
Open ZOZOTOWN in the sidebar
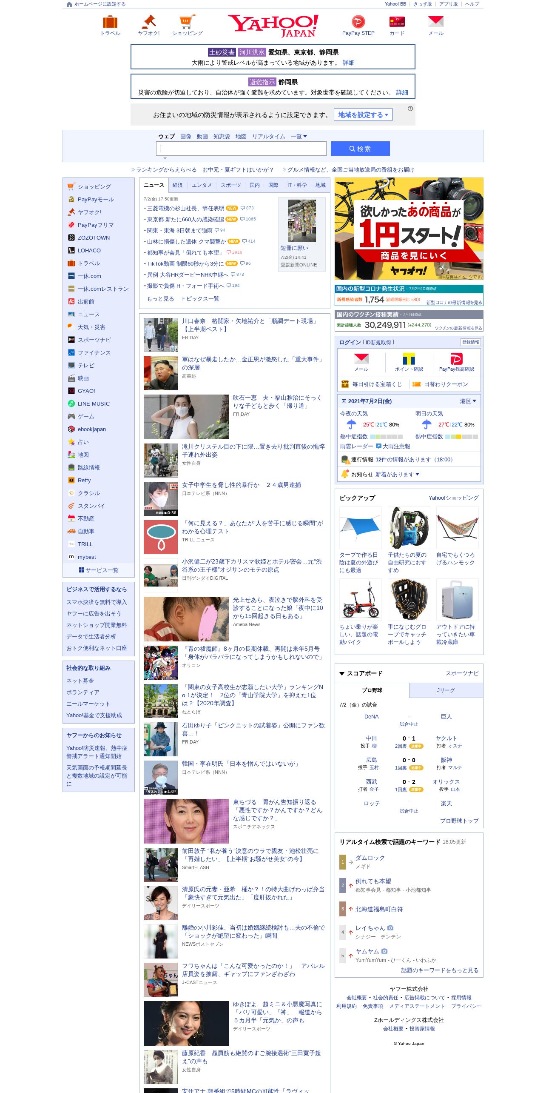coord(94,237)
